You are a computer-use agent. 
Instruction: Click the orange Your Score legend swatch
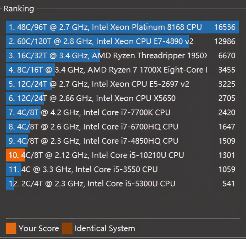(x=11, y=228)
